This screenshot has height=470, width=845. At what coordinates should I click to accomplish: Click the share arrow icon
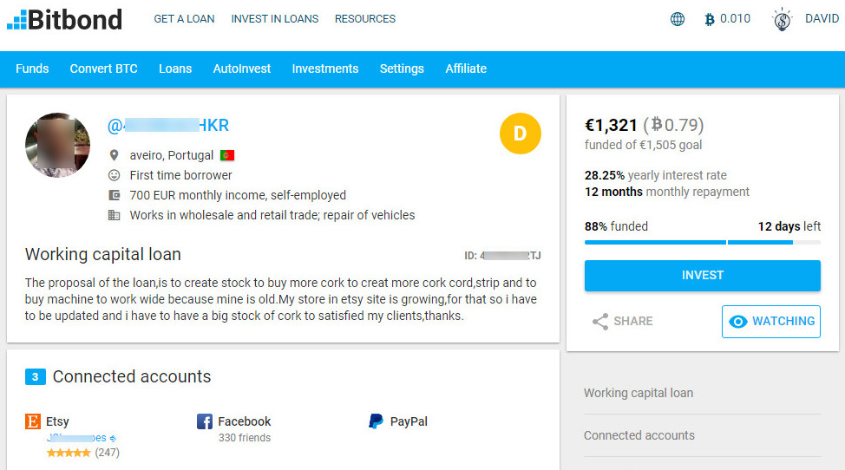tap(599, 322)
